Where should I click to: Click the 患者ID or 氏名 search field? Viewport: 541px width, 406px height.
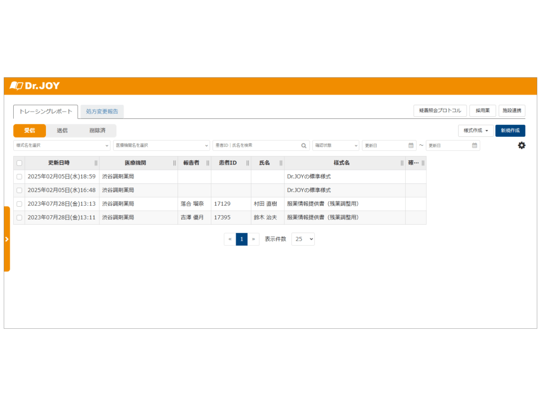tap(256, 145)
